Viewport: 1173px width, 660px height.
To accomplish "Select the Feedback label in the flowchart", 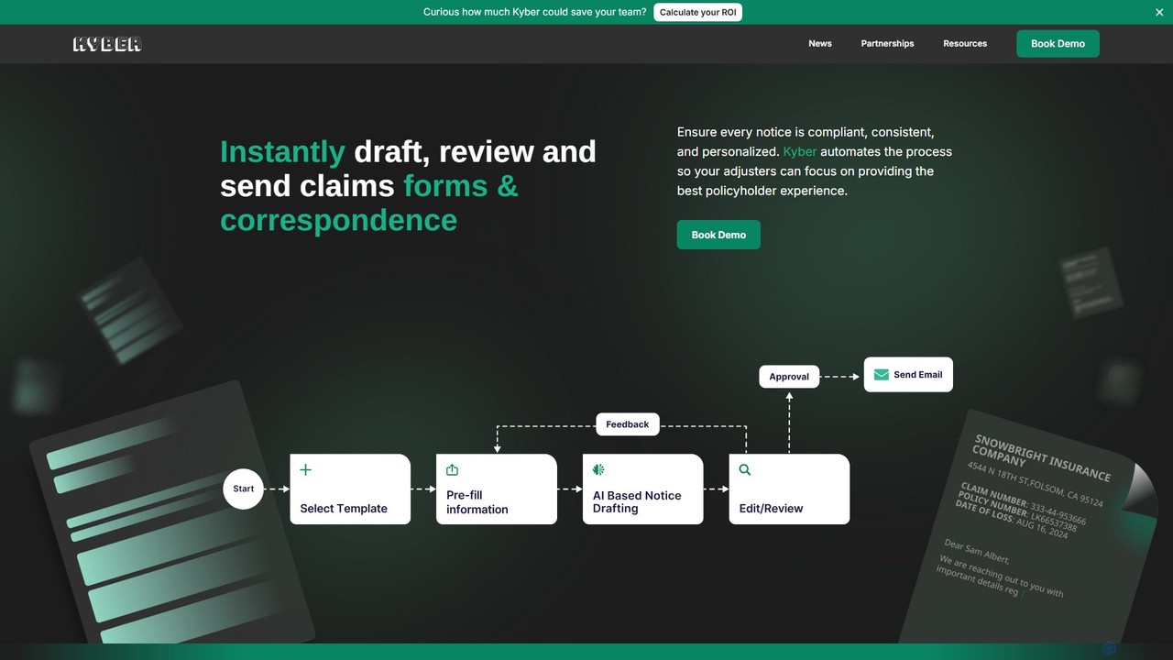I will click(x=628, y=424).
